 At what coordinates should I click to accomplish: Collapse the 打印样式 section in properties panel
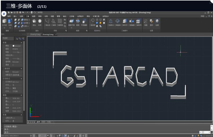tap(21, 79)
